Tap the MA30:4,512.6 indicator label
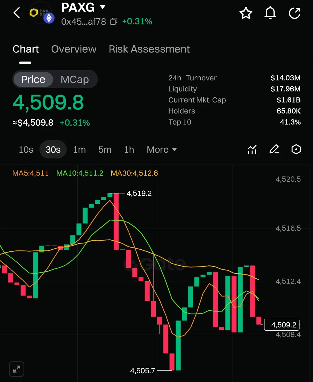This screenshot has width=313, height=382. pyautogui.click(x=134, y=173)
